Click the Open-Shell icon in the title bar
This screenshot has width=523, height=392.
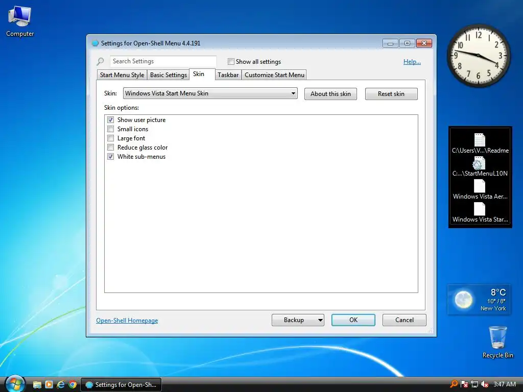click(x=96, y=43)
